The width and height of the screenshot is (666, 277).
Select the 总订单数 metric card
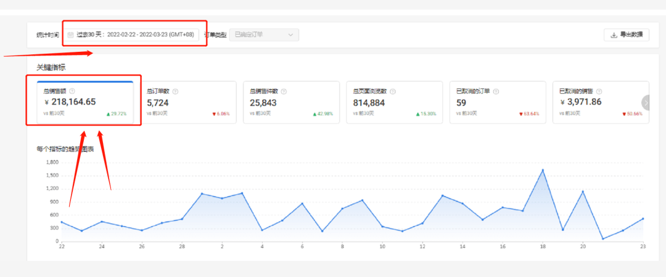[x=188, y=102]
